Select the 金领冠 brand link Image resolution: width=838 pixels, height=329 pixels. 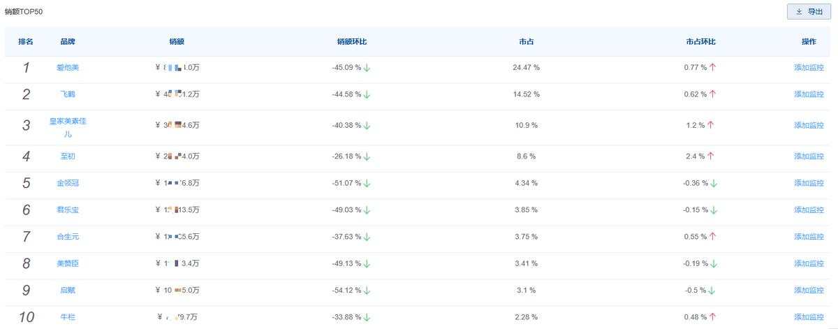pos(68,183)
